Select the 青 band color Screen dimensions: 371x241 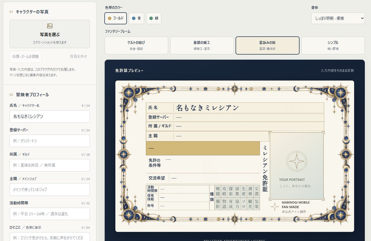[136, 18]
